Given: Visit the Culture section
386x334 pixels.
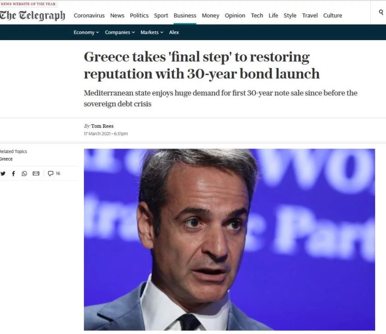Looking at the screenshot, I should (333, 15).
